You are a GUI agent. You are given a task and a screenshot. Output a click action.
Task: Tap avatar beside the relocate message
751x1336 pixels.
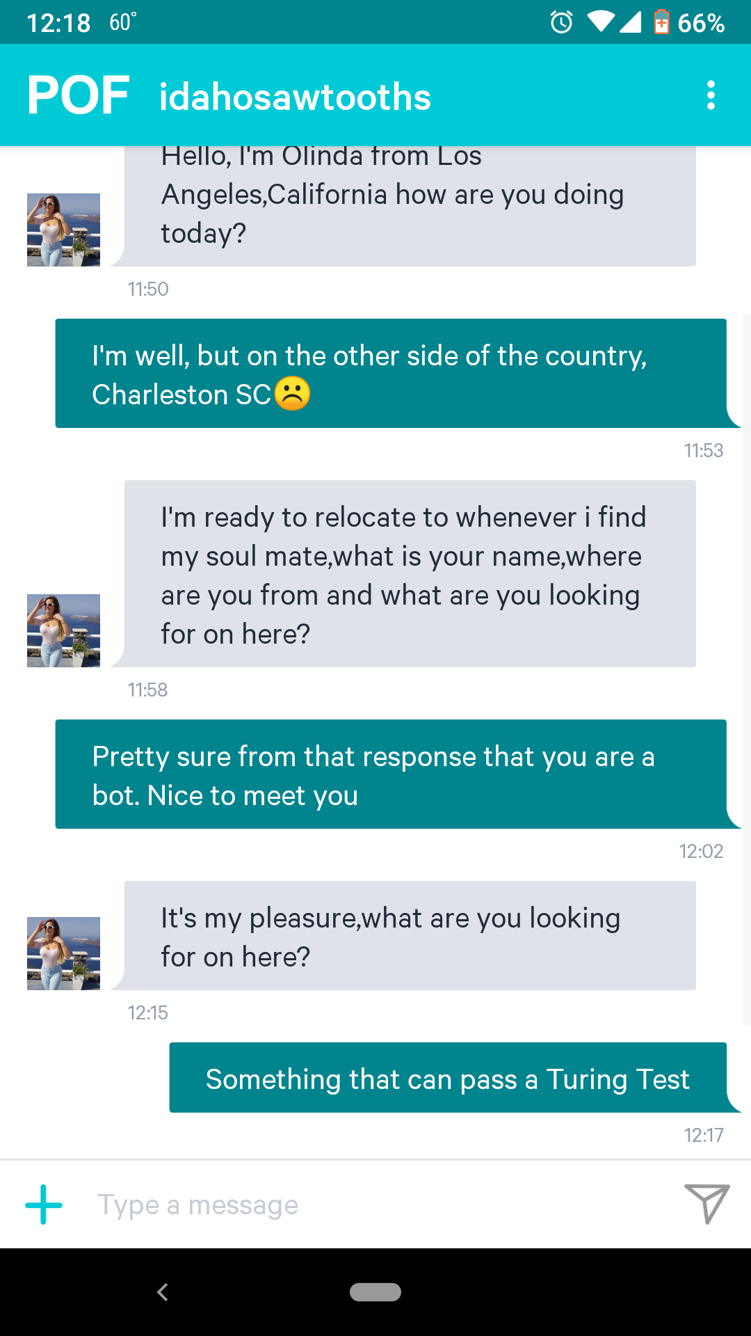(x=63, y=630)
